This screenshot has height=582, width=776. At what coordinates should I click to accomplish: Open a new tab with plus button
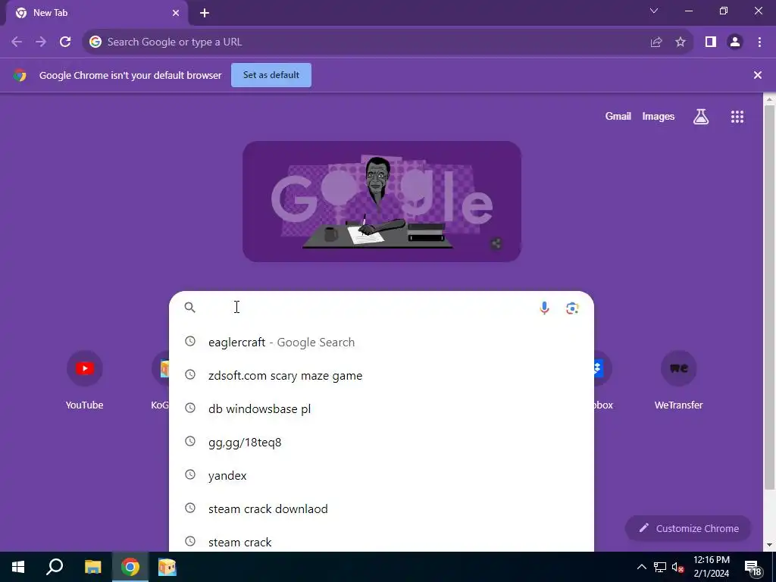click(x=205, y=13)
